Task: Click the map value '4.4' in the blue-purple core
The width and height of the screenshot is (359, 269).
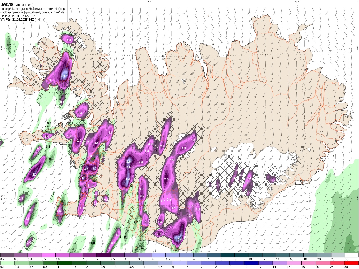Action: [127, 179]
